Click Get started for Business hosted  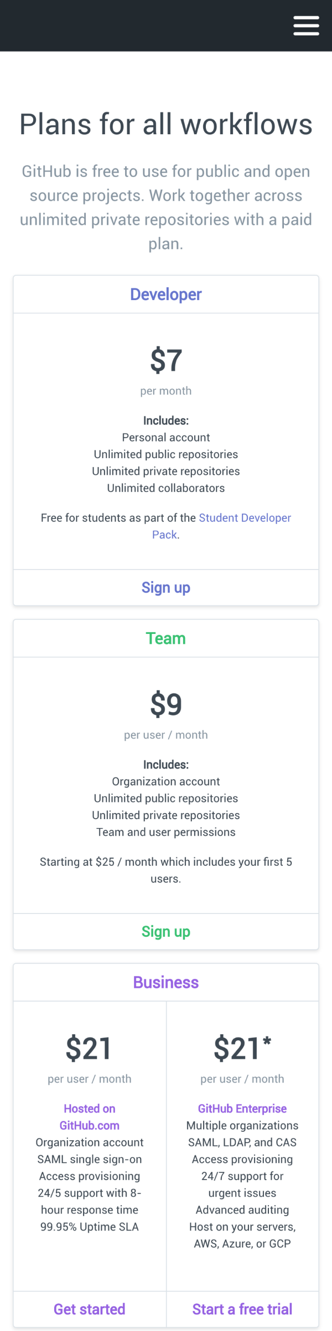90,1309
